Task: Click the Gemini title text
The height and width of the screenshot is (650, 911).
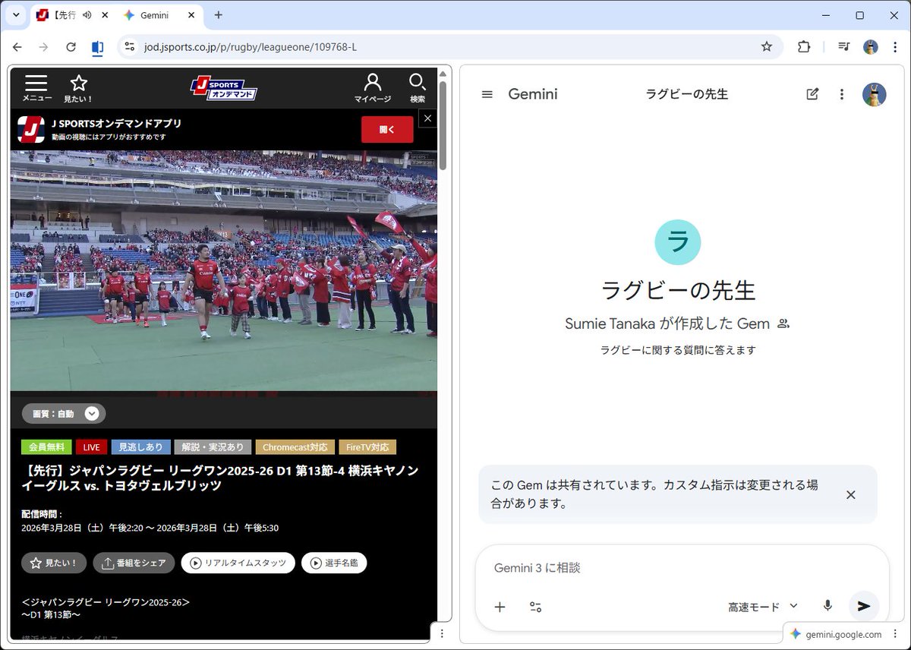Action: tap(533, 94)
